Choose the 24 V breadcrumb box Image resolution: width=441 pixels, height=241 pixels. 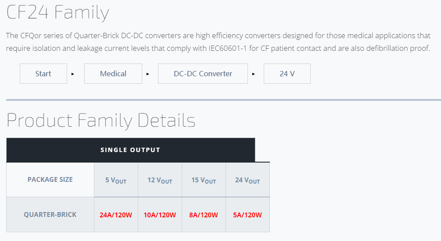click(287, 74)
